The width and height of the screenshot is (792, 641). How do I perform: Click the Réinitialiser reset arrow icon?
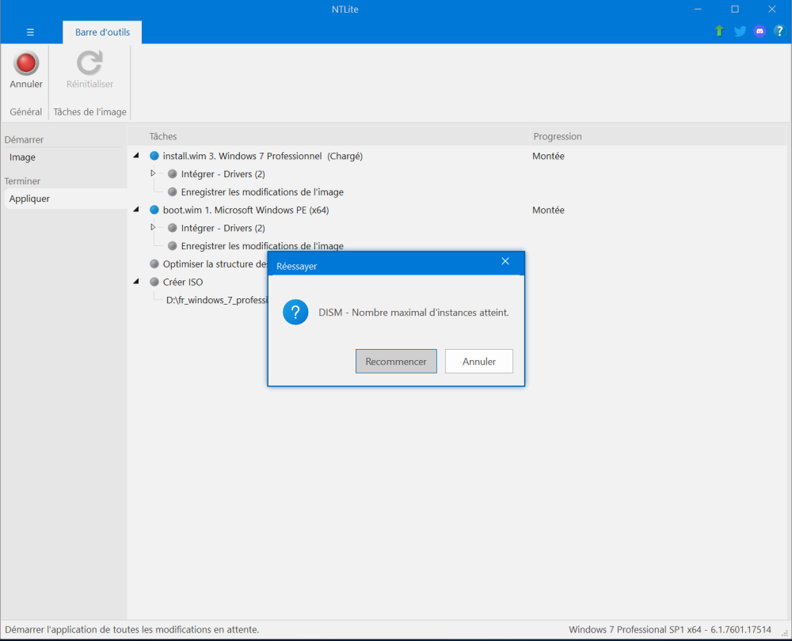[89, 63]
